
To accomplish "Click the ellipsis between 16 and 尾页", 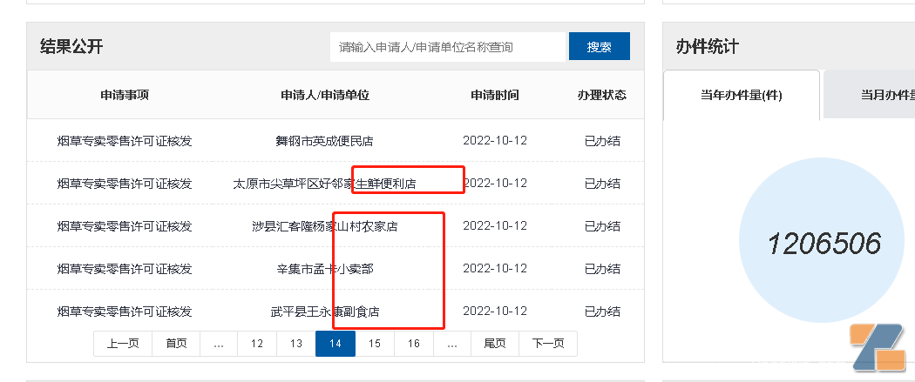I will pyautogui.click(x=452, y=344).
